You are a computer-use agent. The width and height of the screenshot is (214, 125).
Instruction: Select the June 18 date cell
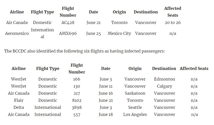tap(106, 115)
